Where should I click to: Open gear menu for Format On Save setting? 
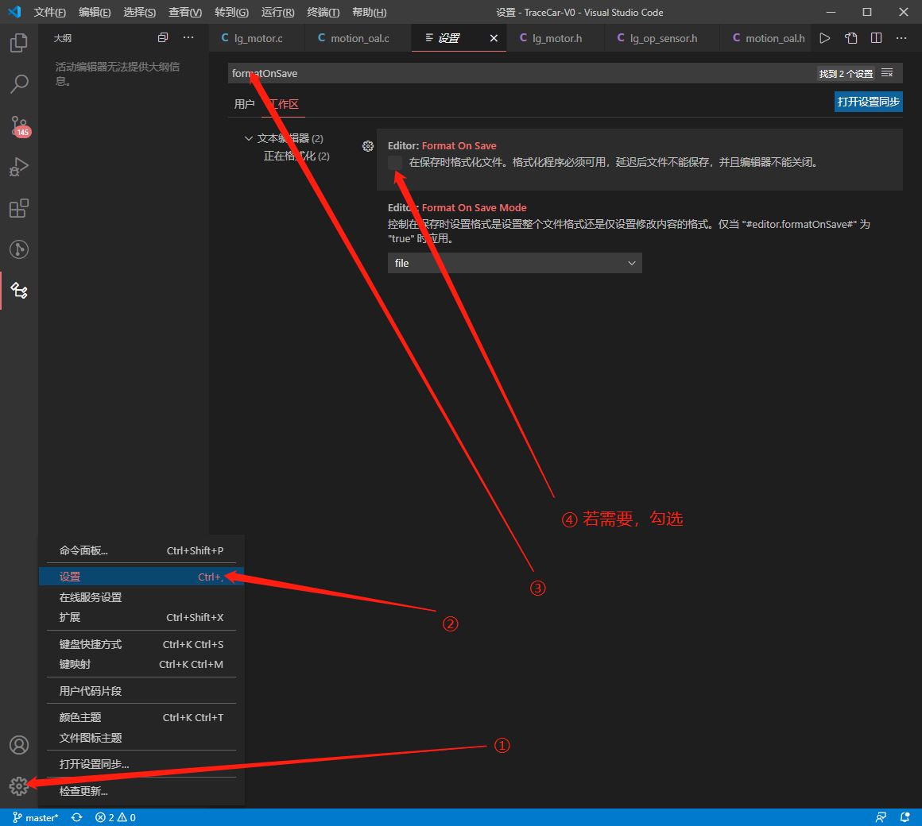click(368, 146)
